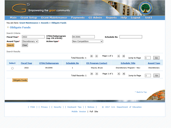The image size is (171, 128).
Task: Sort by Award Type column header
Action: click(154, 63)
